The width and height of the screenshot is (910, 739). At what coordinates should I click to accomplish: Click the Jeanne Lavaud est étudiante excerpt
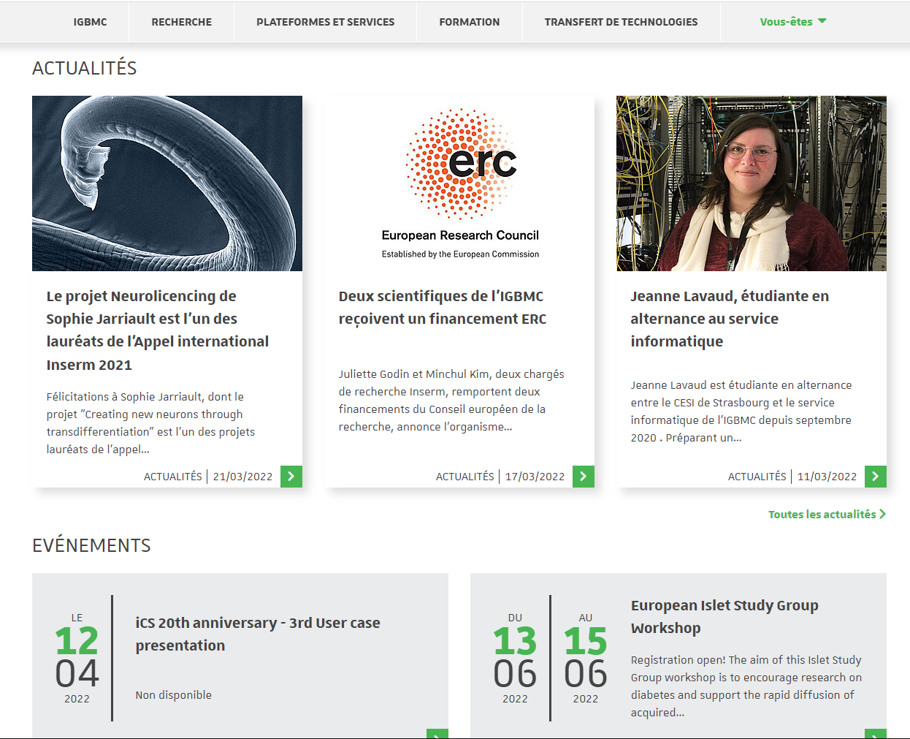[741, 412]
